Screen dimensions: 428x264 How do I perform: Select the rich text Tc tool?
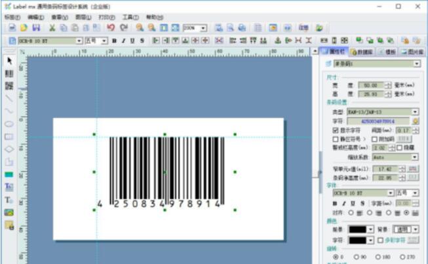(x=9, y=187)
